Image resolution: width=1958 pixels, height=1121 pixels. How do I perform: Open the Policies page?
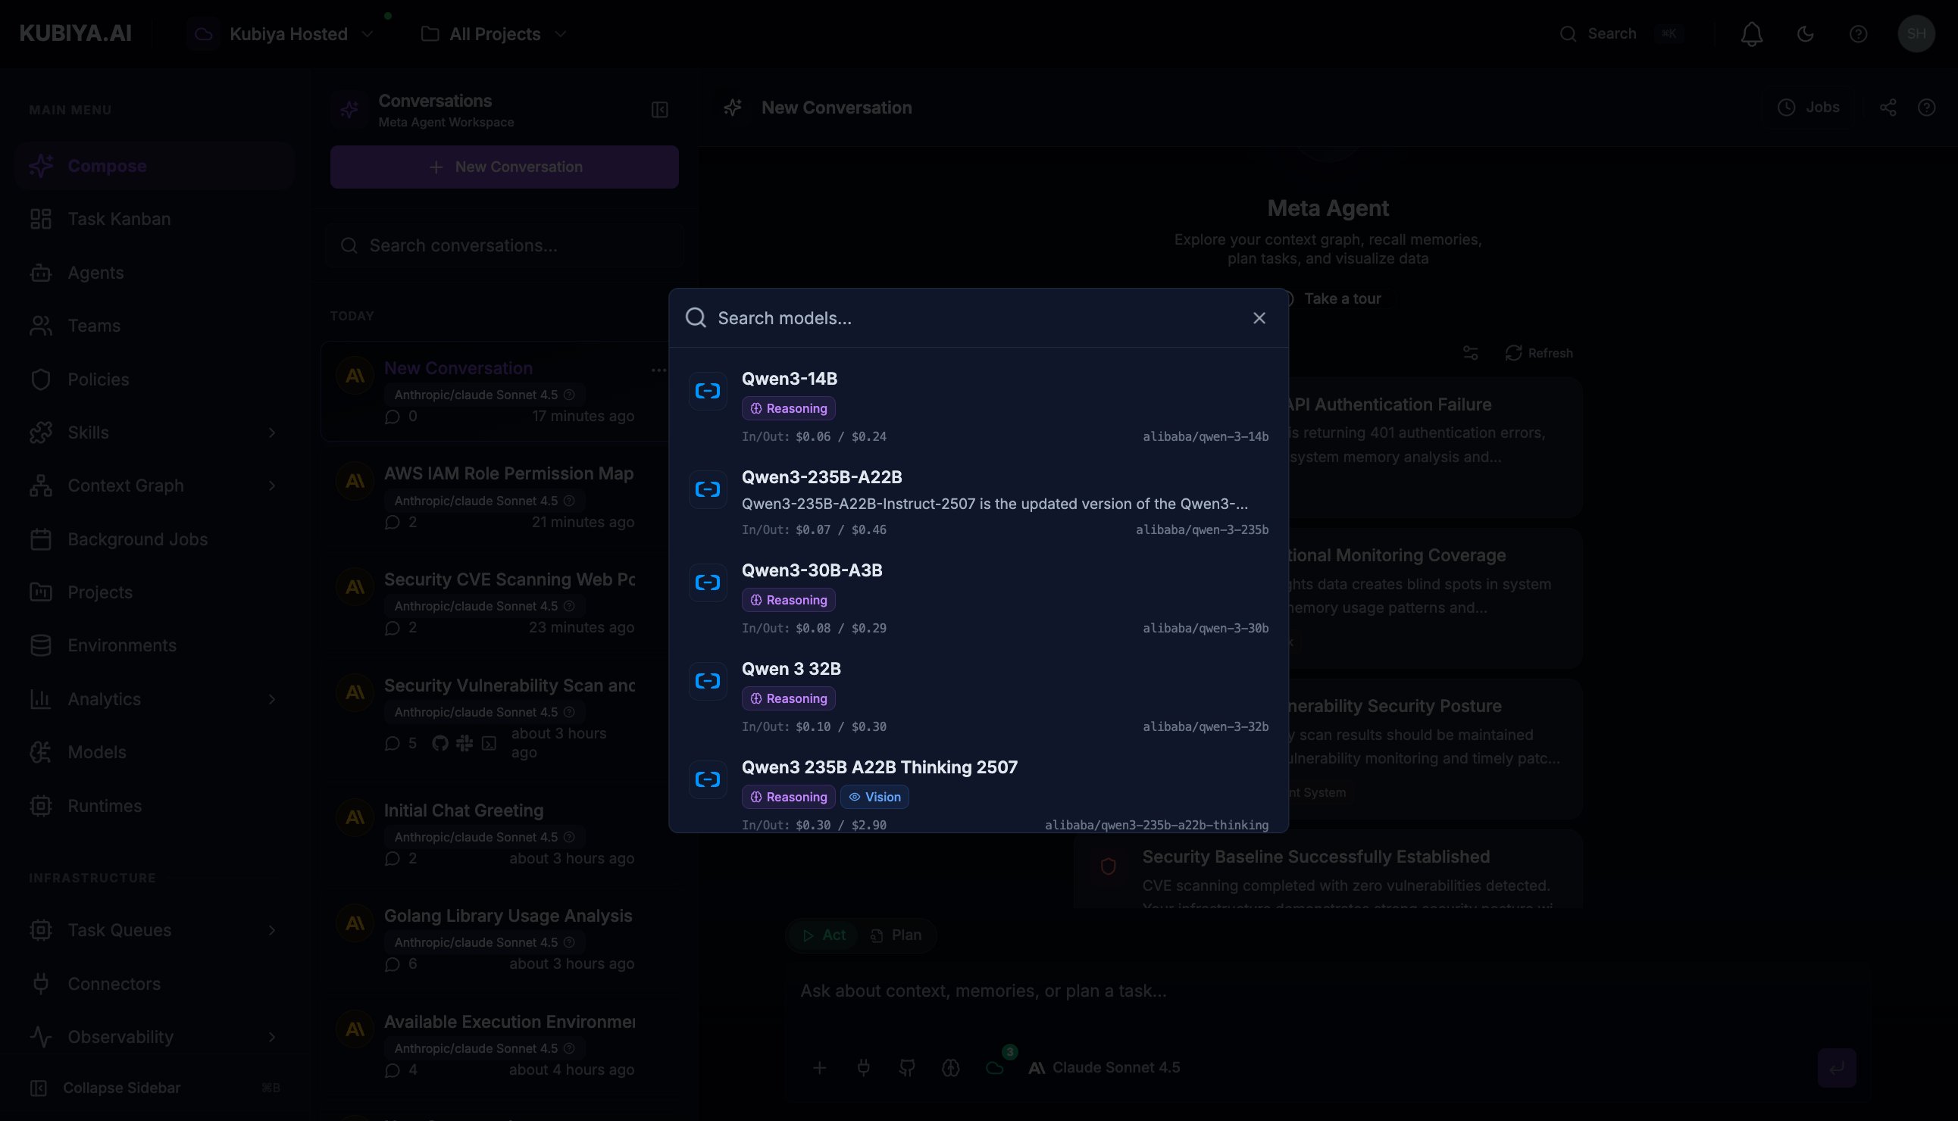coord(154,379)
